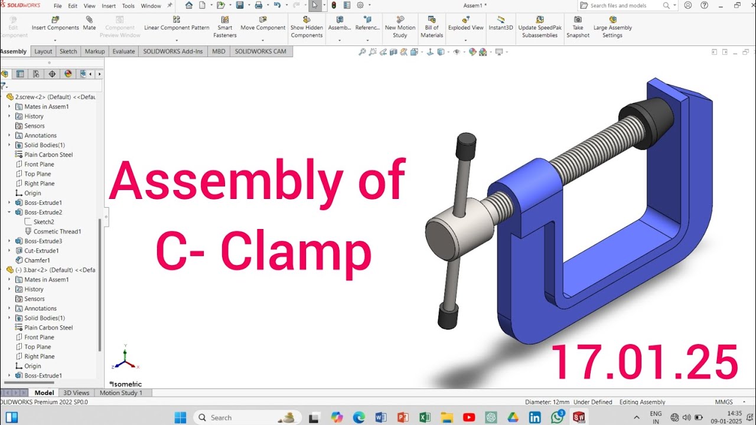Open the Motion Study 1 tab
Screen dimensions: 756x425
coord(120,393)
